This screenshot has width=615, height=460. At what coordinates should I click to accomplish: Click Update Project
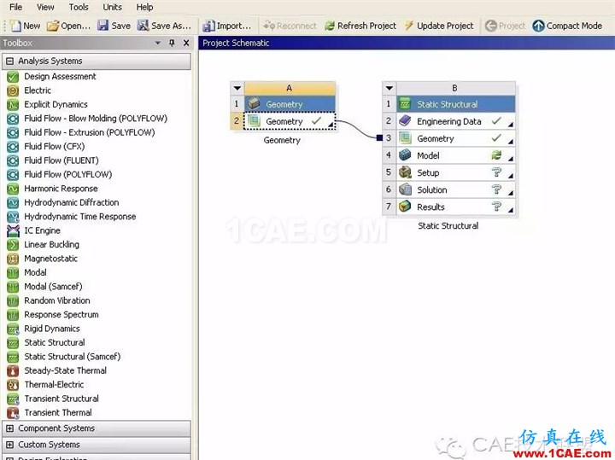(x=439, y=26)
